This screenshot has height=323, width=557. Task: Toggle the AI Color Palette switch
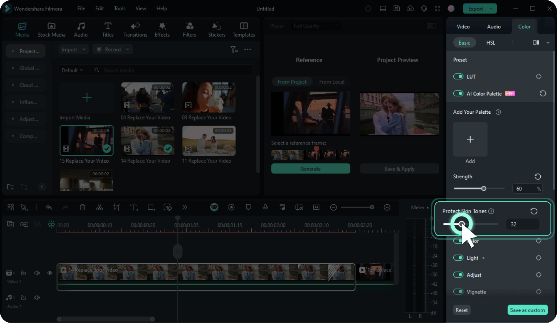(458, 93)
